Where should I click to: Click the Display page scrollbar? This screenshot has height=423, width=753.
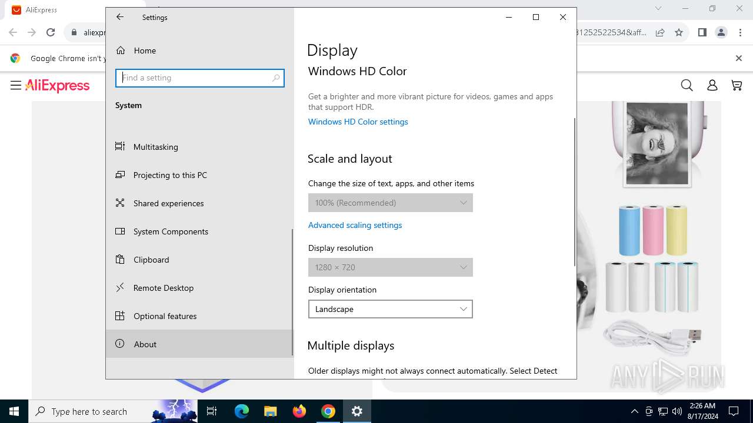click(x=574, y=192)
